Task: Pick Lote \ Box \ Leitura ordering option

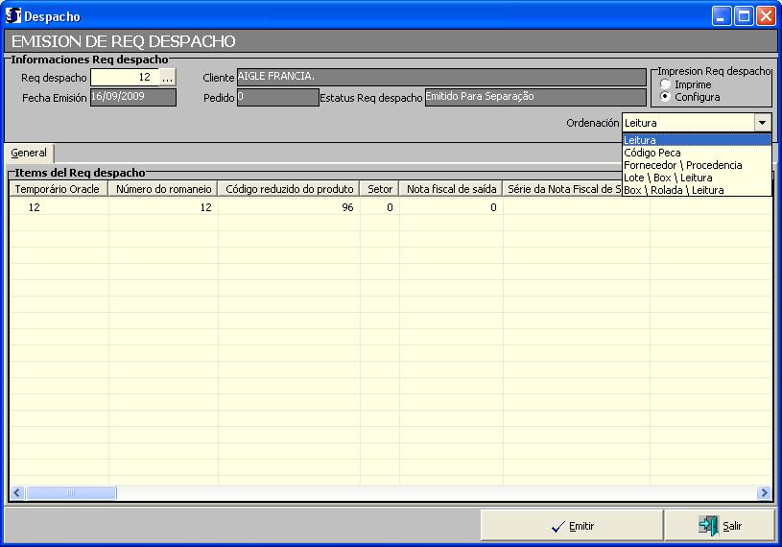Action: click(668, 178)
